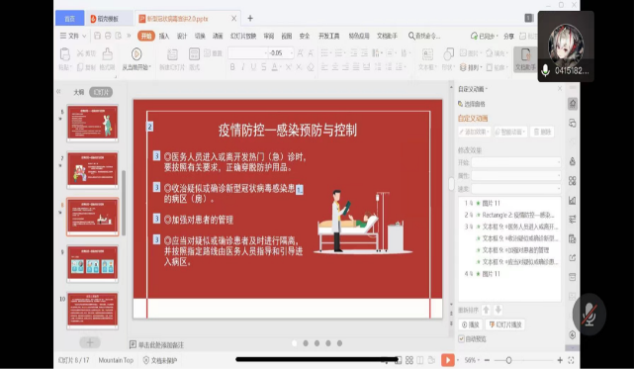The width and height of the screenshot is (634, 369).
Task: Click the search magnifier icon in the menu bar
Action: [411, 36]
